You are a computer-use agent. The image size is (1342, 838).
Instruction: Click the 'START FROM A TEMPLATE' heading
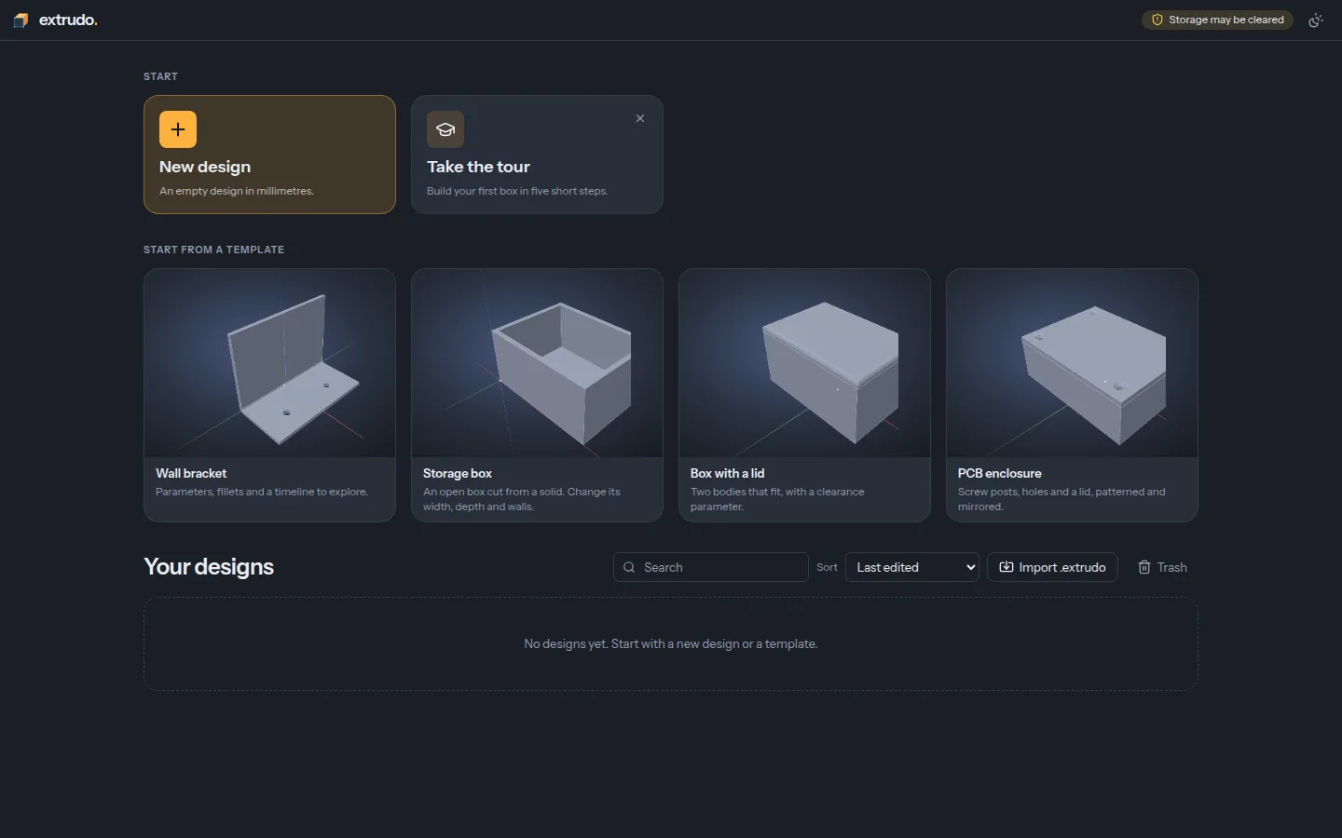coord(214,250)
